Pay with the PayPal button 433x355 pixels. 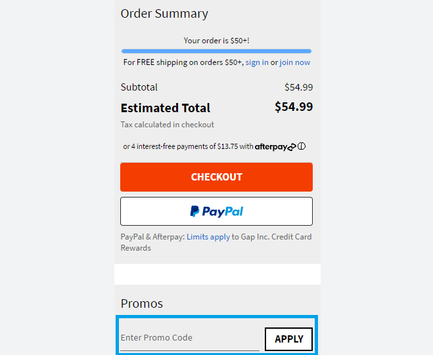[x=216, y=211]
